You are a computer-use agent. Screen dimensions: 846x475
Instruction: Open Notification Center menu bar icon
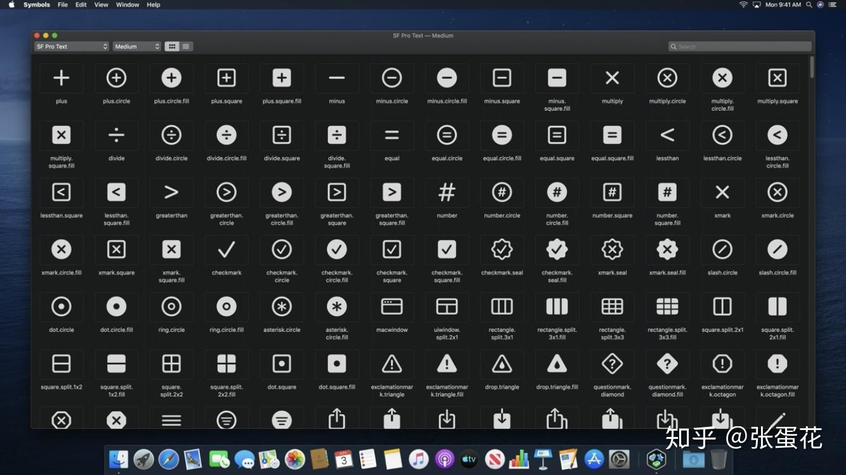pos(833,4)
